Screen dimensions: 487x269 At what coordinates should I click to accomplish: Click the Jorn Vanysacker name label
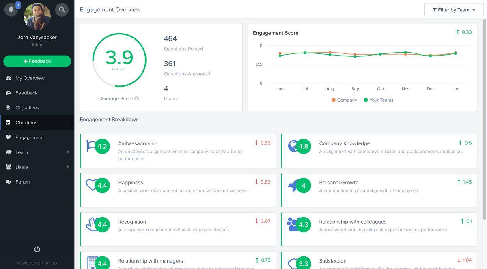pyautogui.click(x=37, y=37)
